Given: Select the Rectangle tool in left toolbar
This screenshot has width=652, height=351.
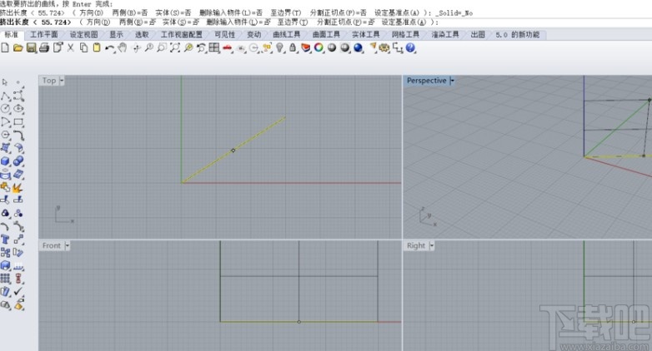Looking at the screenshot, I should [x=18, y=122].
